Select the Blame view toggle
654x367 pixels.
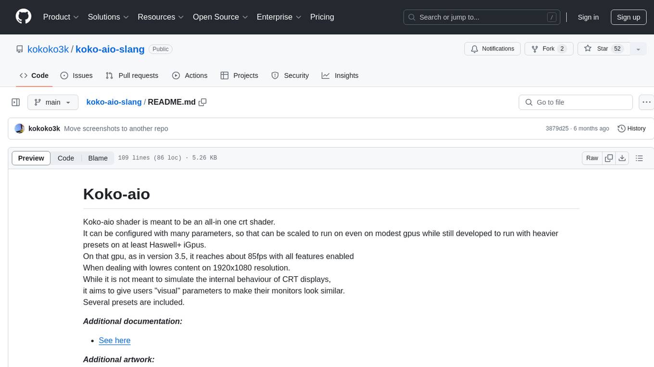point(98,158)
